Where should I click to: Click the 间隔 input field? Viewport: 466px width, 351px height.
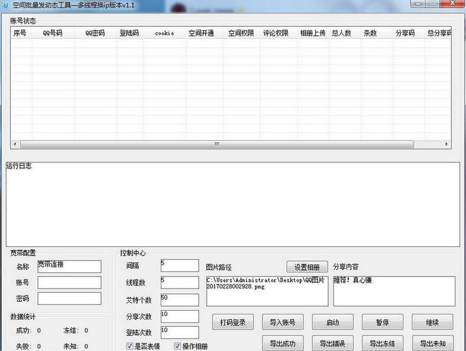tap(180, 265)
